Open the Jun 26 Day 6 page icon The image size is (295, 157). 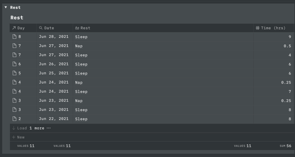coord(14,64)
